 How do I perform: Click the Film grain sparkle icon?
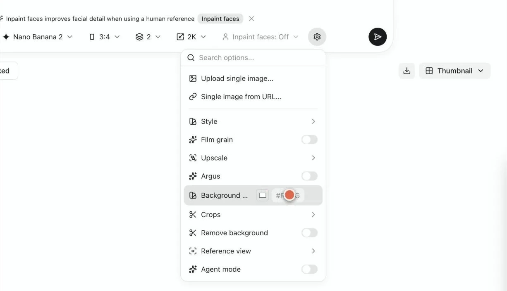click(x=193, y=140)
